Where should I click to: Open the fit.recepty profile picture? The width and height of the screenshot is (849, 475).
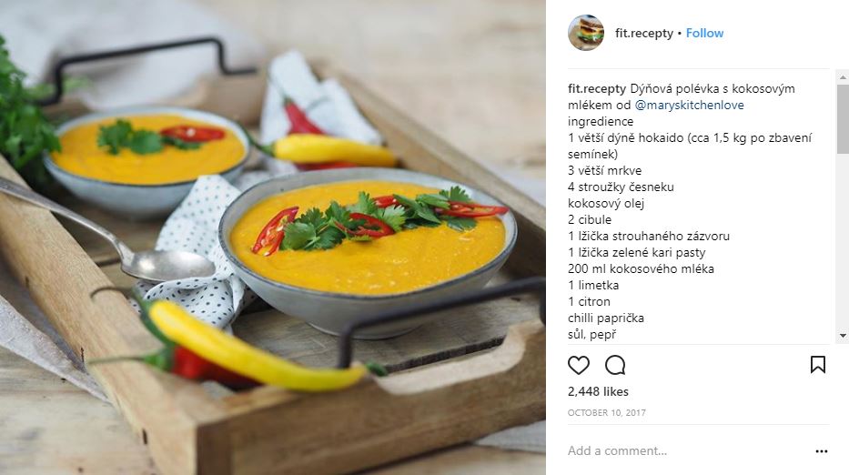586,33
